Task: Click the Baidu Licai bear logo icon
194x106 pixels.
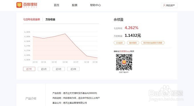Action: tap(19, 5)
